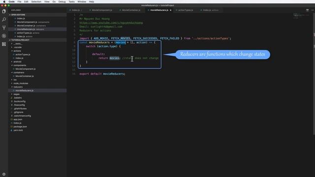Open actionTypes.js under actions folder
This screenshot has height=177, width=315.
tap(23, 55)
